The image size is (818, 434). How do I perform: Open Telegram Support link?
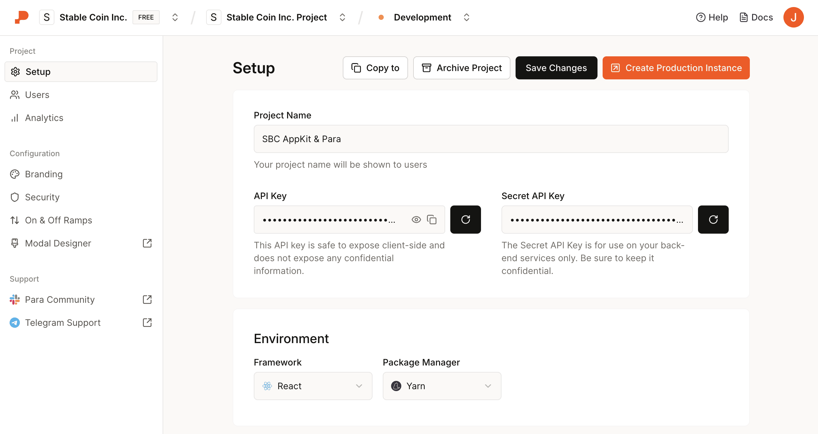pos(81,323)
